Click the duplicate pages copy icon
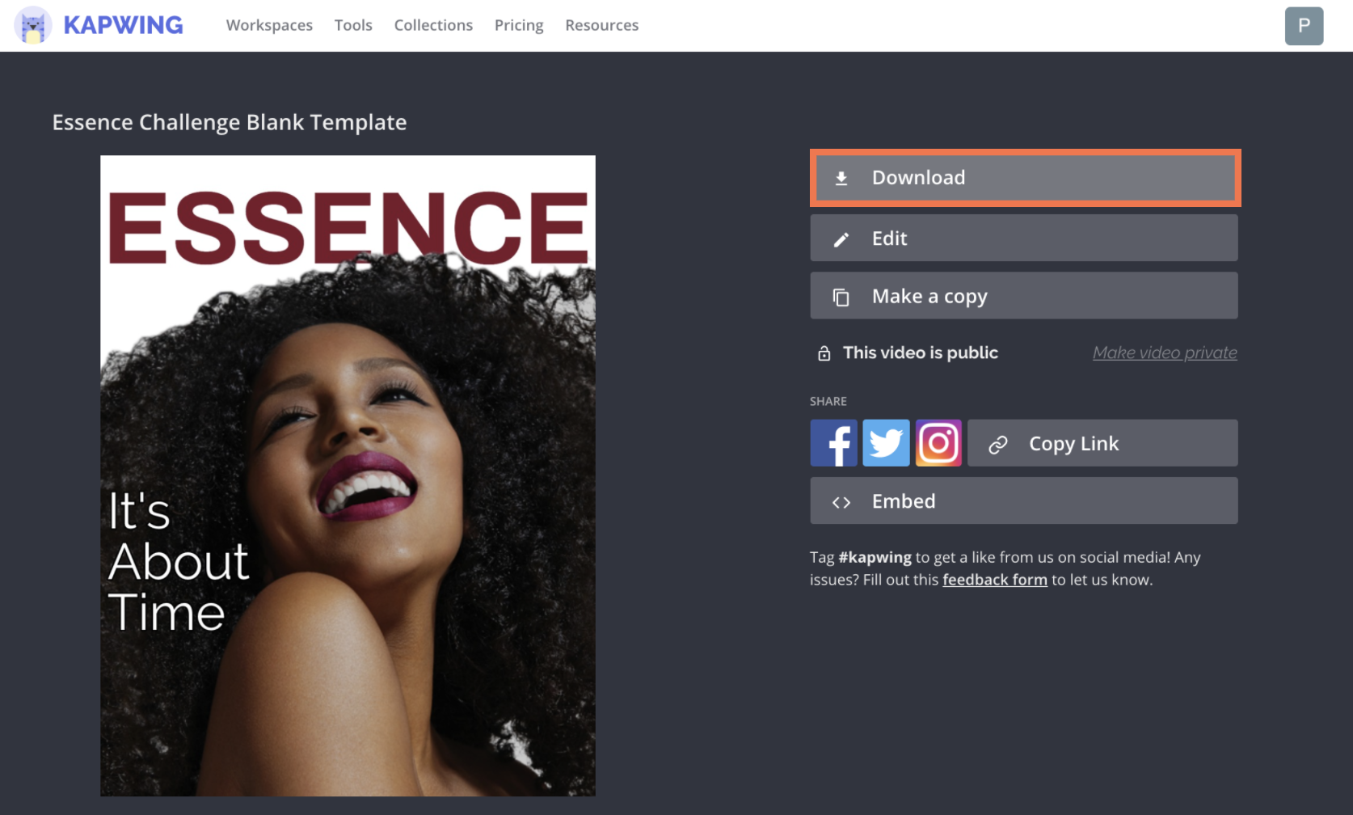 click(841, 298)
